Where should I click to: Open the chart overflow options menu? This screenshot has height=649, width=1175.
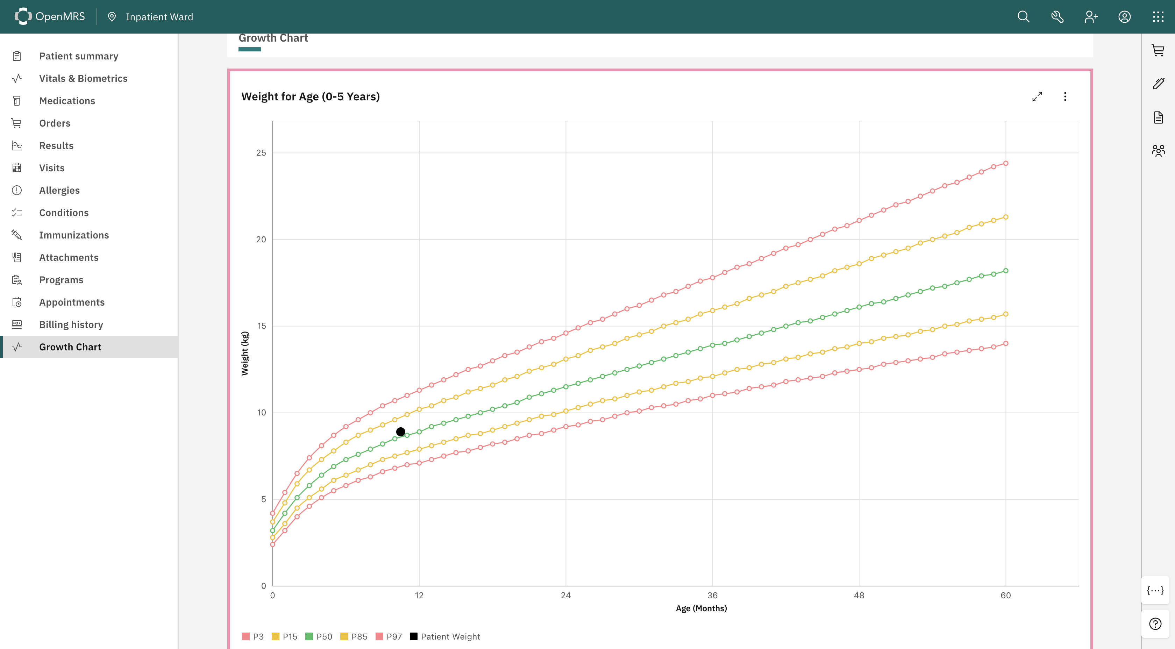(1064, 97)
